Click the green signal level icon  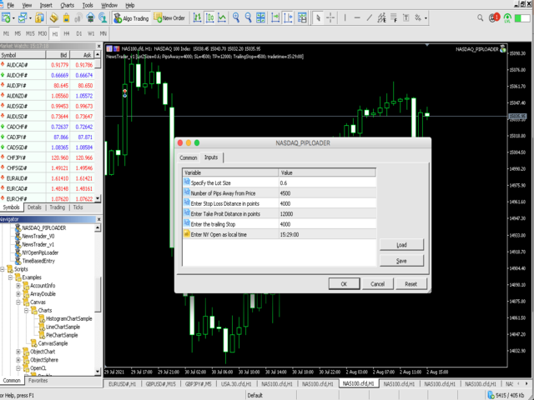coord(507,17)
